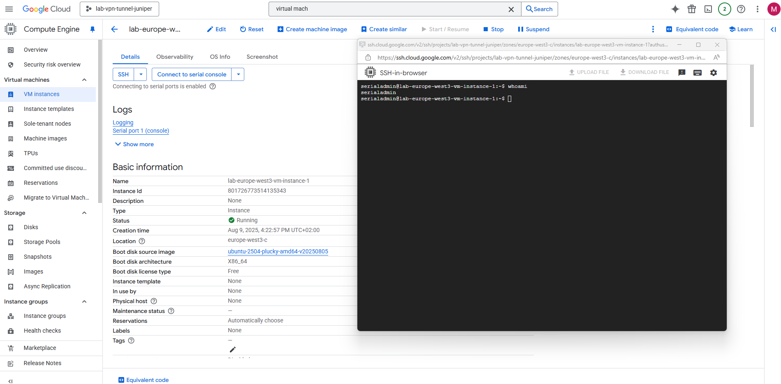Screen dimensions: 781x384
Task: Go back to VM instances list
Action: point(114,29)
